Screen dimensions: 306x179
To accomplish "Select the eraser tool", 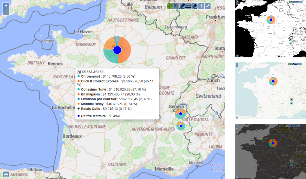I will (195, 6).
